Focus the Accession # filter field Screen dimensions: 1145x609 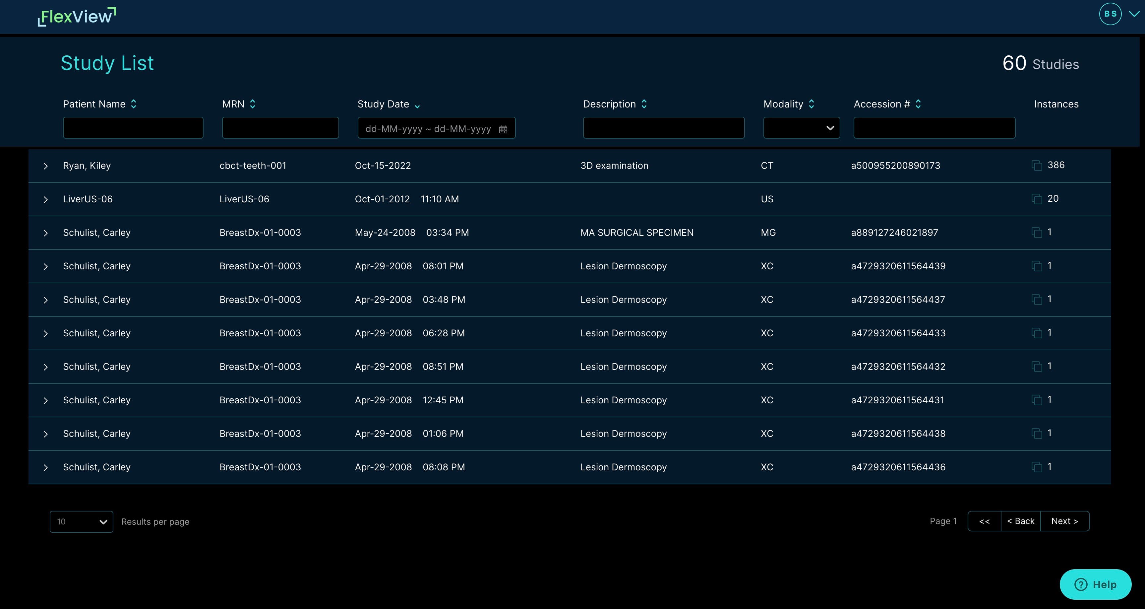click(934, 128)
